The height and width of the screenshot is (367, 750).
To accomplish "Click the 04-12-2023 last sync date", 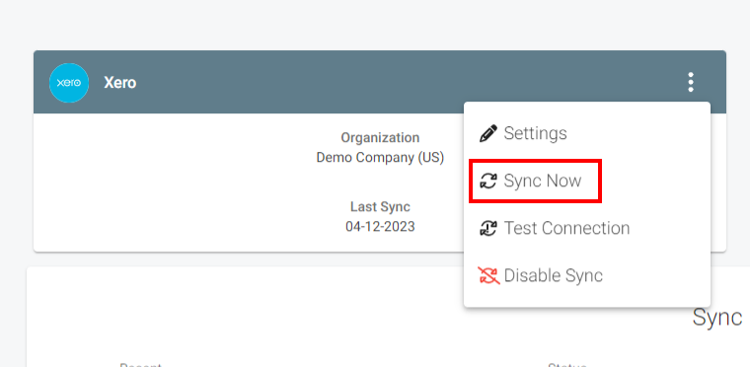I will tap(380, 226).
